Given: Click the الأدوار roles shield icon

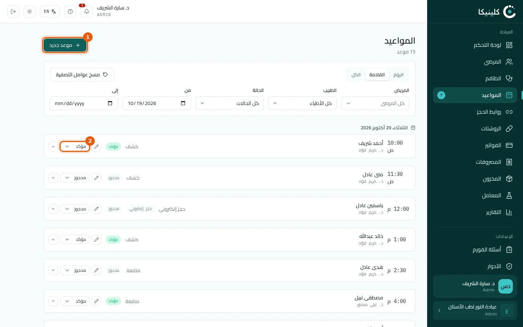Looking at the screenshot, I should [x=509, y=266].
